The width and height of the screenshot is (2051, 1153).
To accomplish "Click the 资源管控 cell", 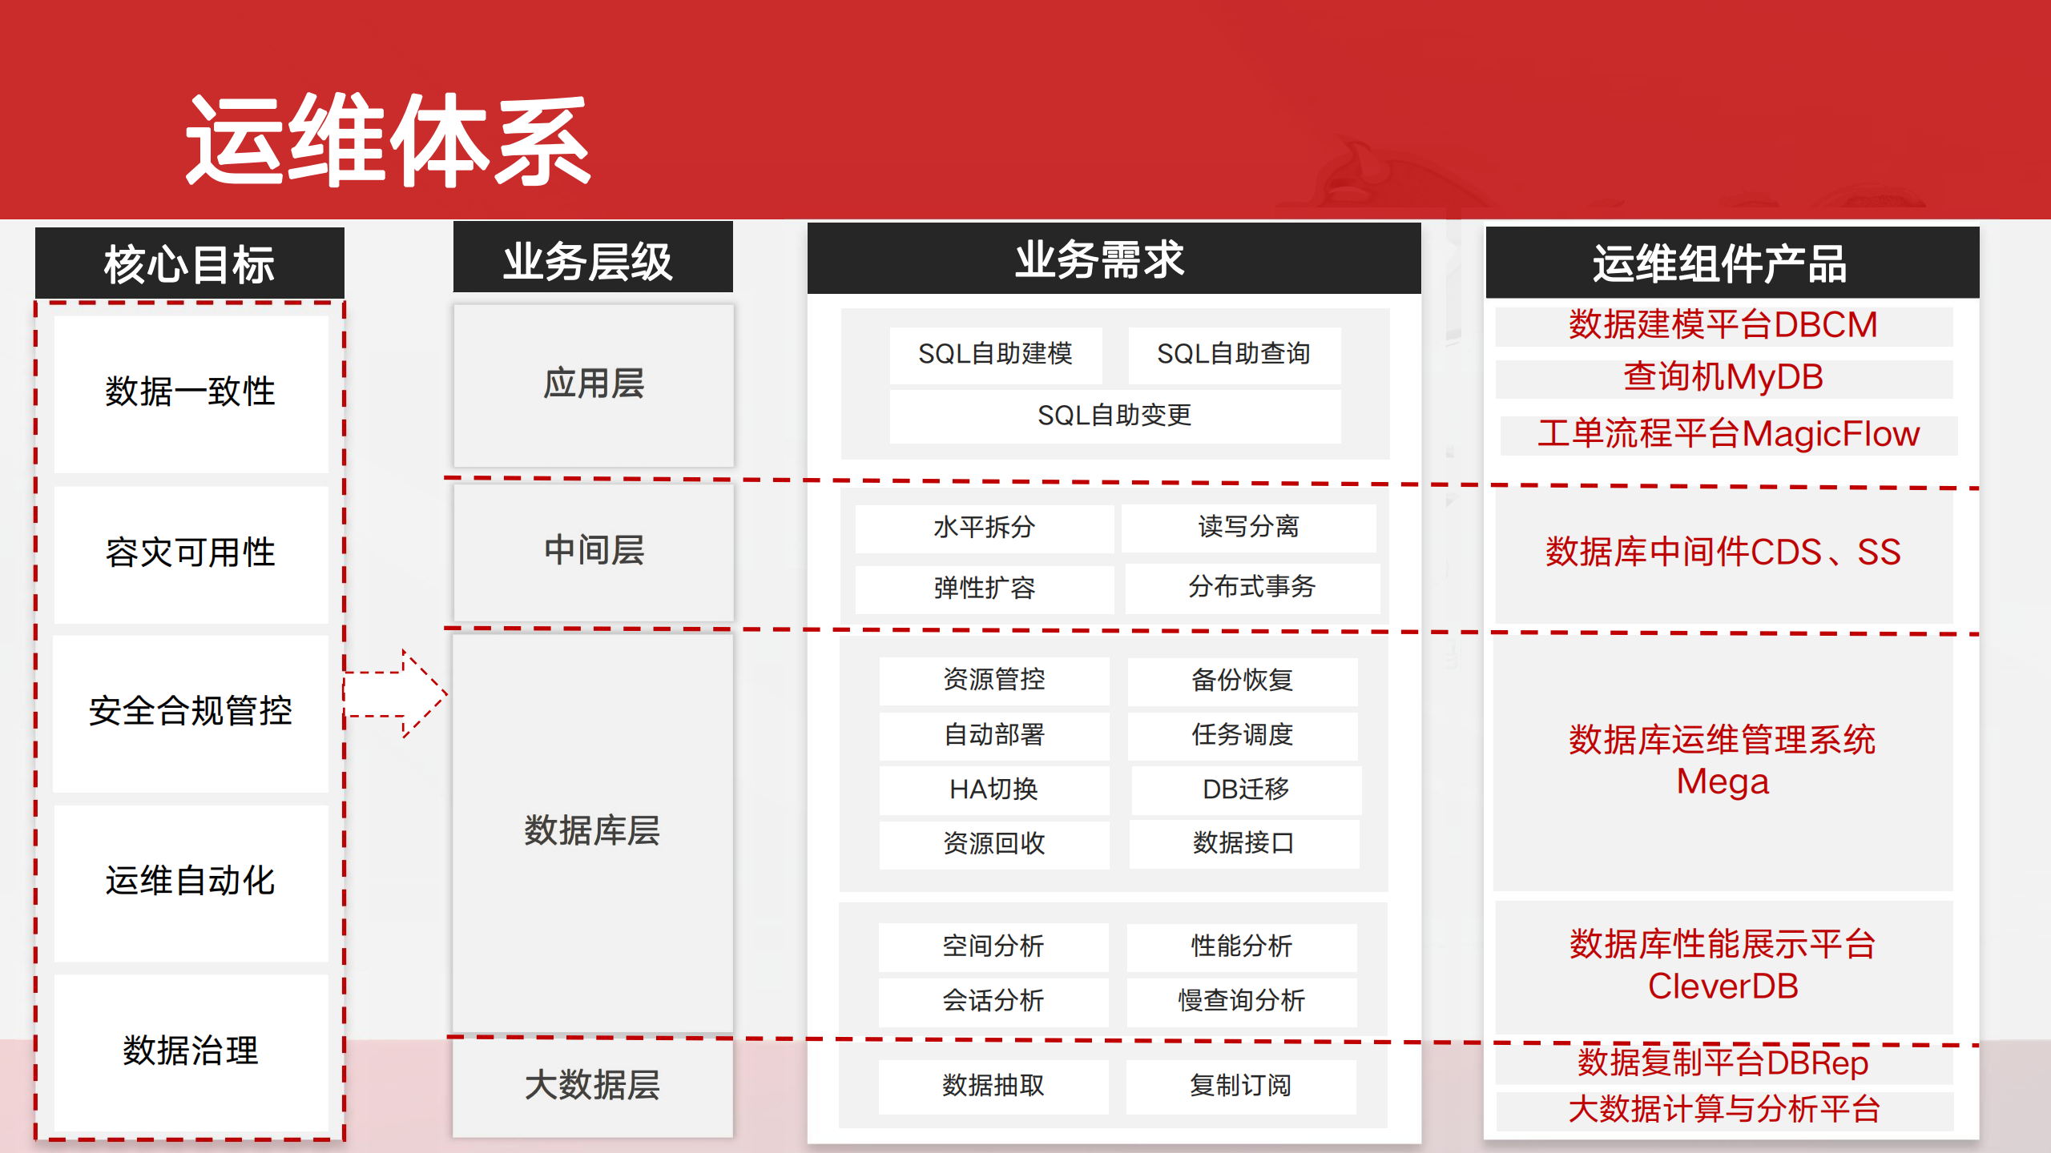I will 994,681.
